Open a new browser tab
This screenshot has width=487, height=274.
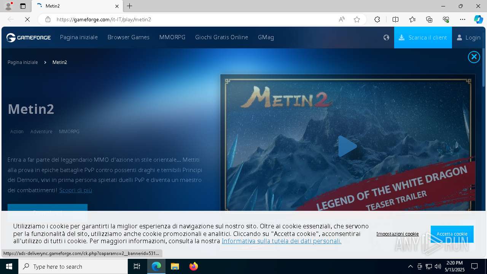point(129,6)
